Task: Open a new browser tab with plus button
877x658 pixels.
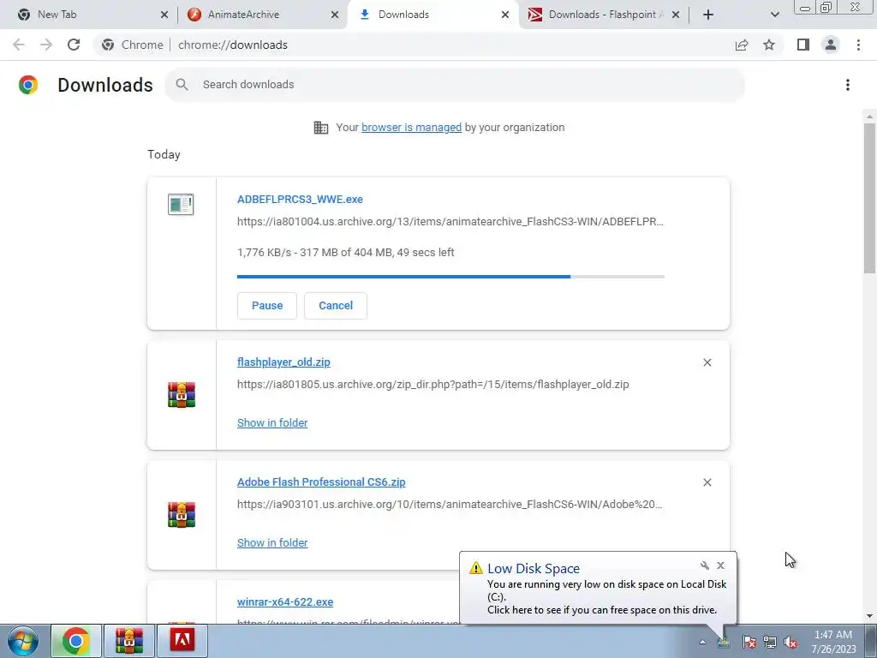Action: coord(708,15)
